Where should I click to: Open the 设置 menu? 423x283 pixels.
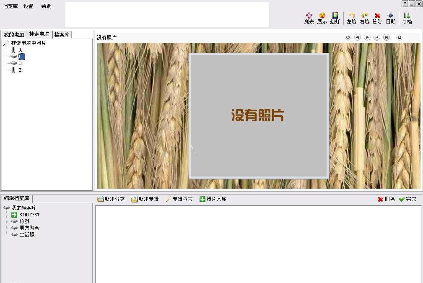coord(29,6)
